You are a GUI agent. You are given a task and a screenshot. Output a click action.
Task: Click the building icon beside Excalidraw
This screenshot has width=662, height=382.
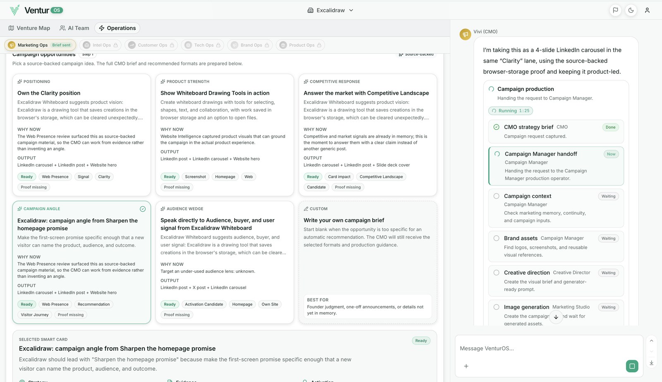point(310,10)
